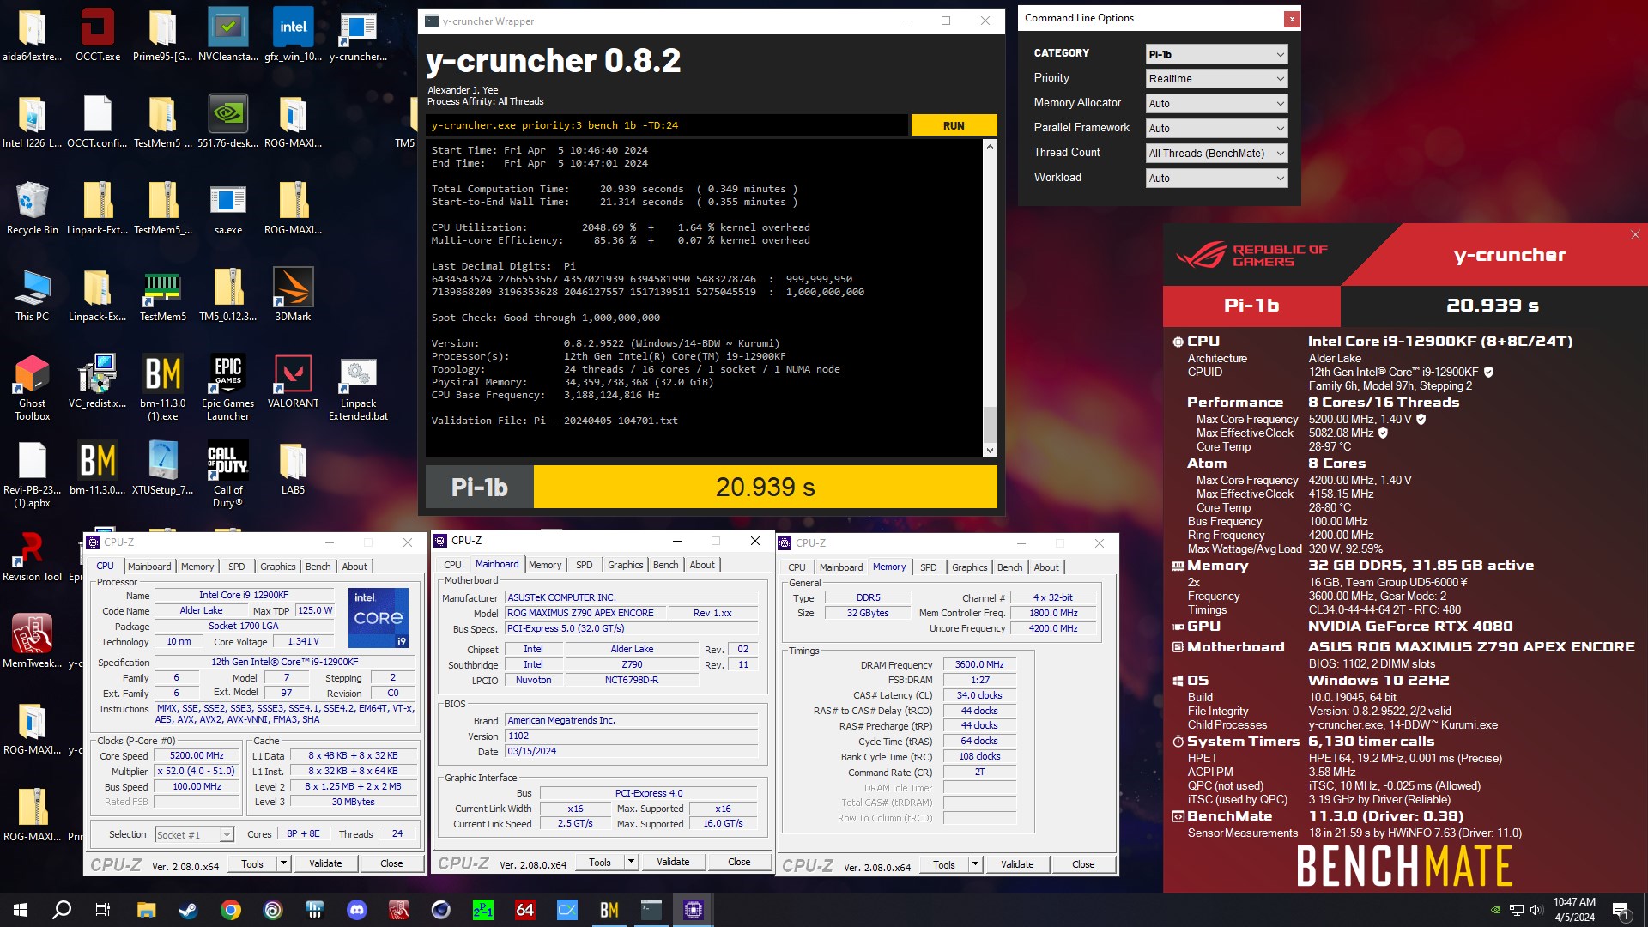Switch to Memory tab in left CPU-Z window
Viewport: 1648px width, 927px height.
(x=197, y=566)
